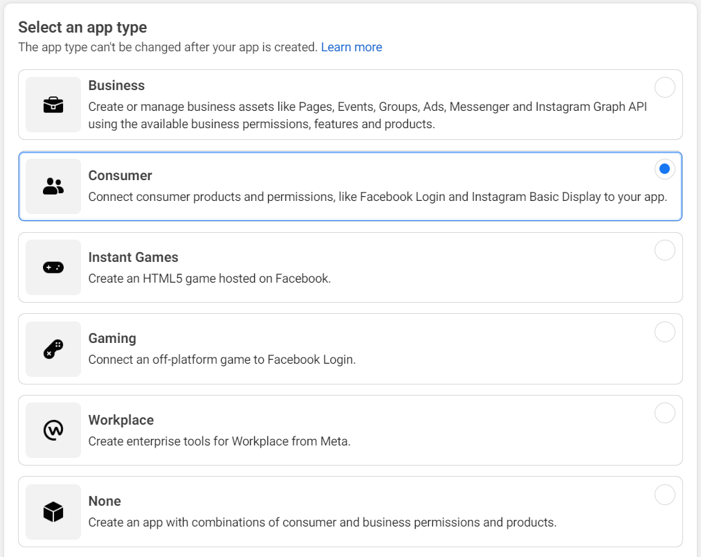Click the 'Select an app type' heading
Screen dimensions: 701x557
point(82,27)
